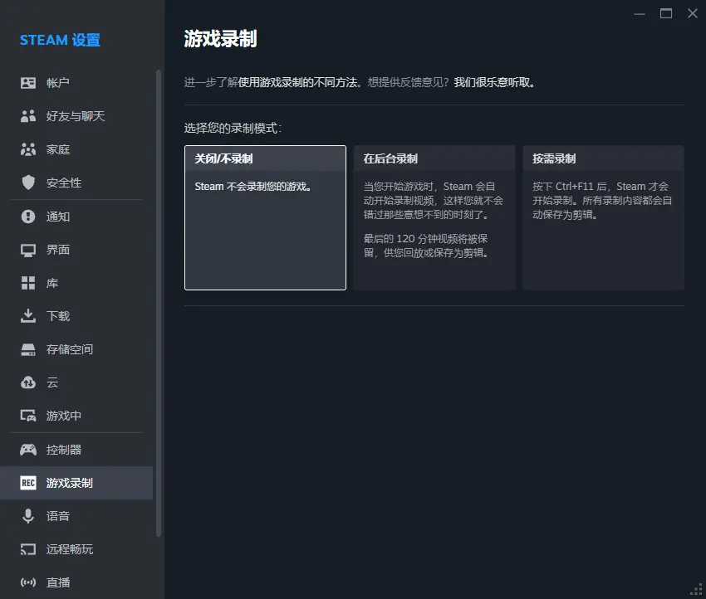
Task: Click the 云 cloud sync icon
Action: [x=28, y=382]
